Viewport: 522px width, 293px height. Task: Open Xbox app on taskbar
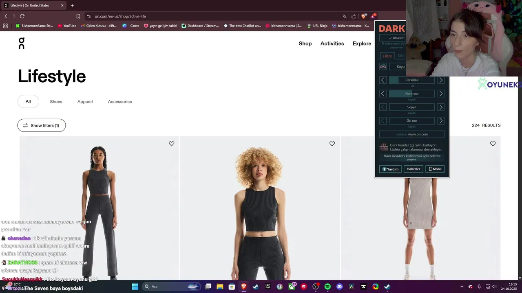pos(292,286)
